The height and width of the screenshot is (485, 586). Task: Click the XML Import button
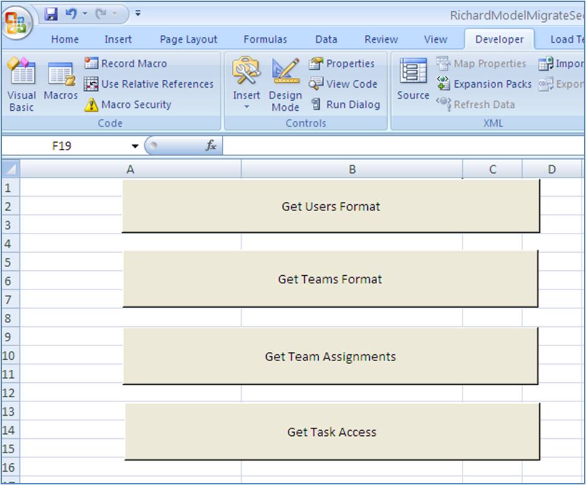[561, 64]
